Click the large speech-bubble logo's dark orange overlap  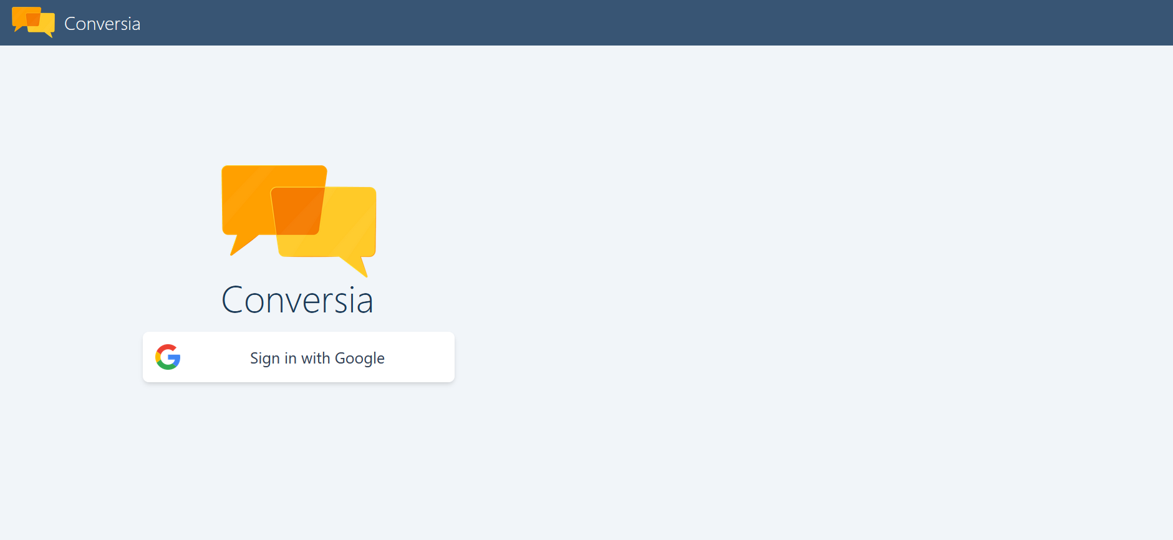pos(298,211)
